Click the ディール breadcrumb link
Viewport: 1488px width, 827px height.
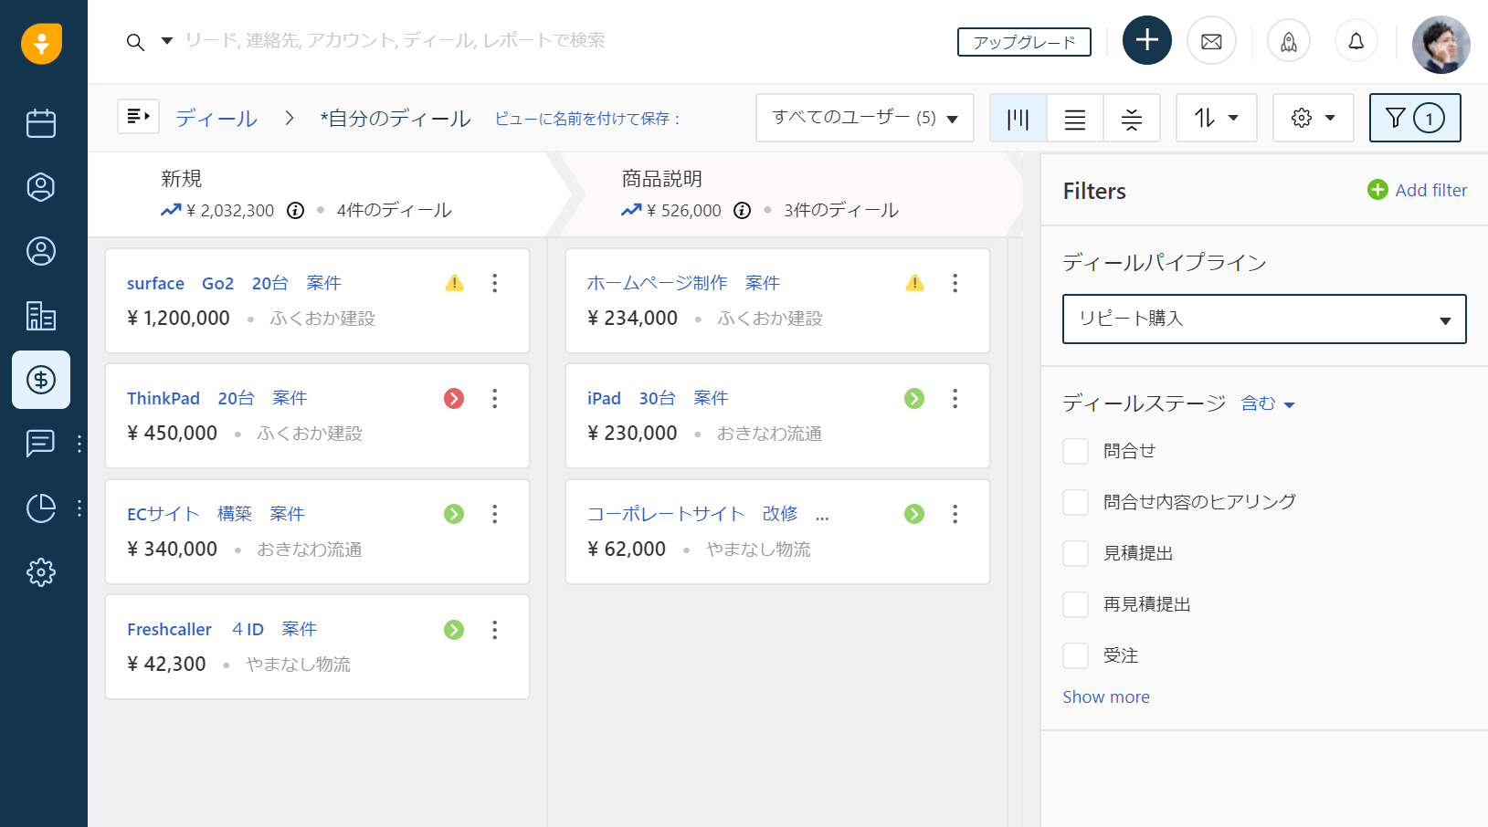click(x=216, y=119)
